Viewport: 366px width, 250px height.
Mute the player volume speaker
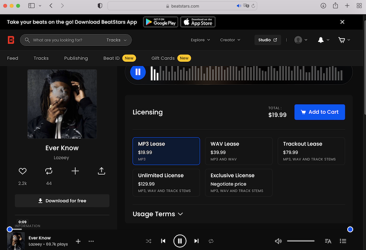278,241
